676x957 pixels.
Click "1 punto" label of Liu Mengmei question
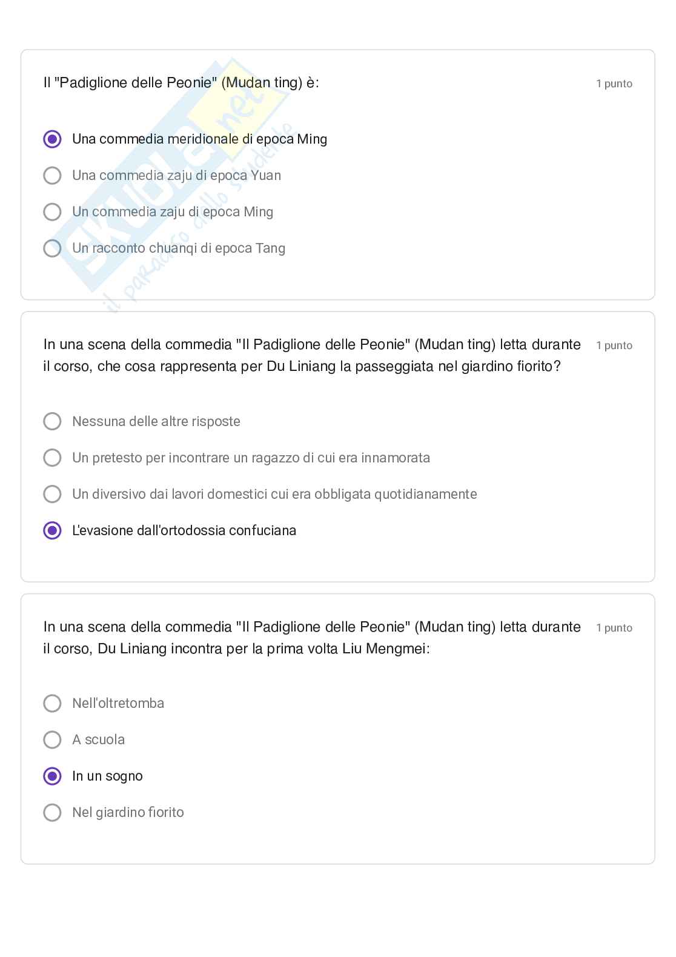pyautogui.click(x=614, y=628)
